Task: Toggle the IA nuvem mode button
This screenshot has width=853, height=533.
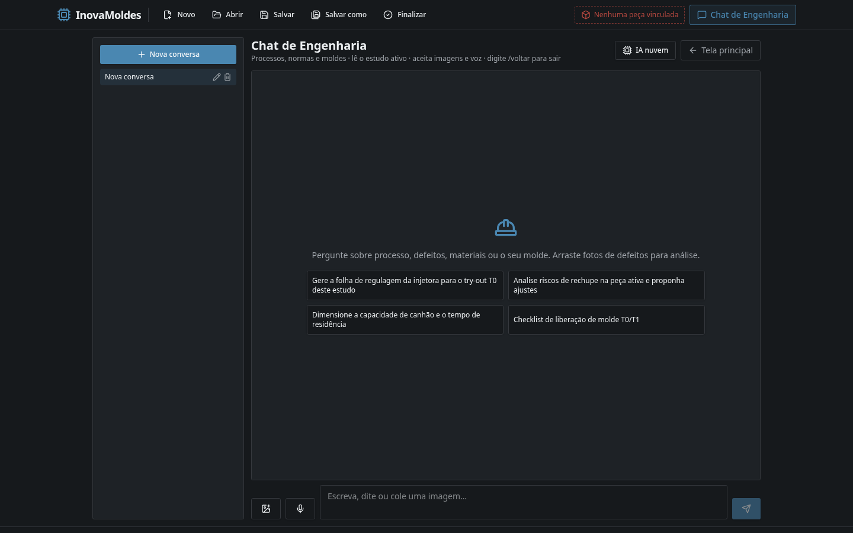Action: 645,50
